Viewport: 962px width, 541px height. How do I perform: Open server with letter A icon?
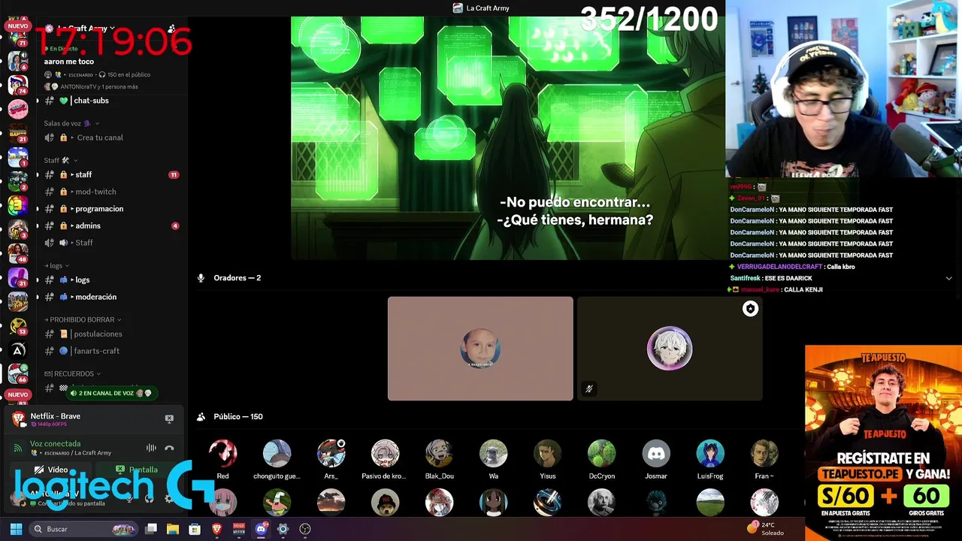17,349
